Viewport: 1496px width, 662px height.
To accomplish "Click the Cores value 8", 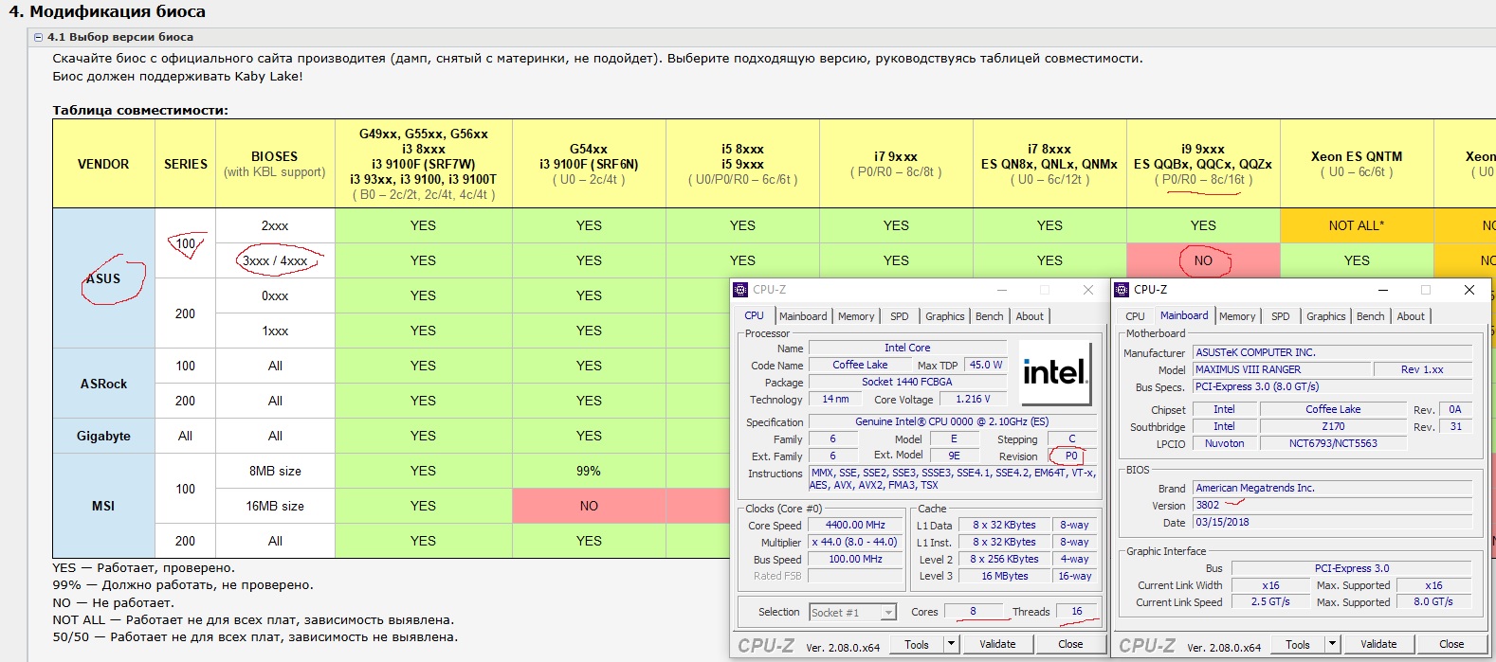I will 973,612.
